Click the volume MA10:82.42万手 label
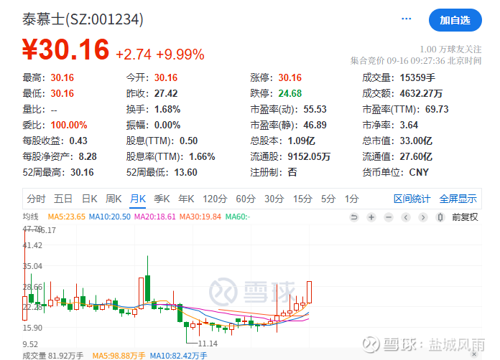 (178, 356)
